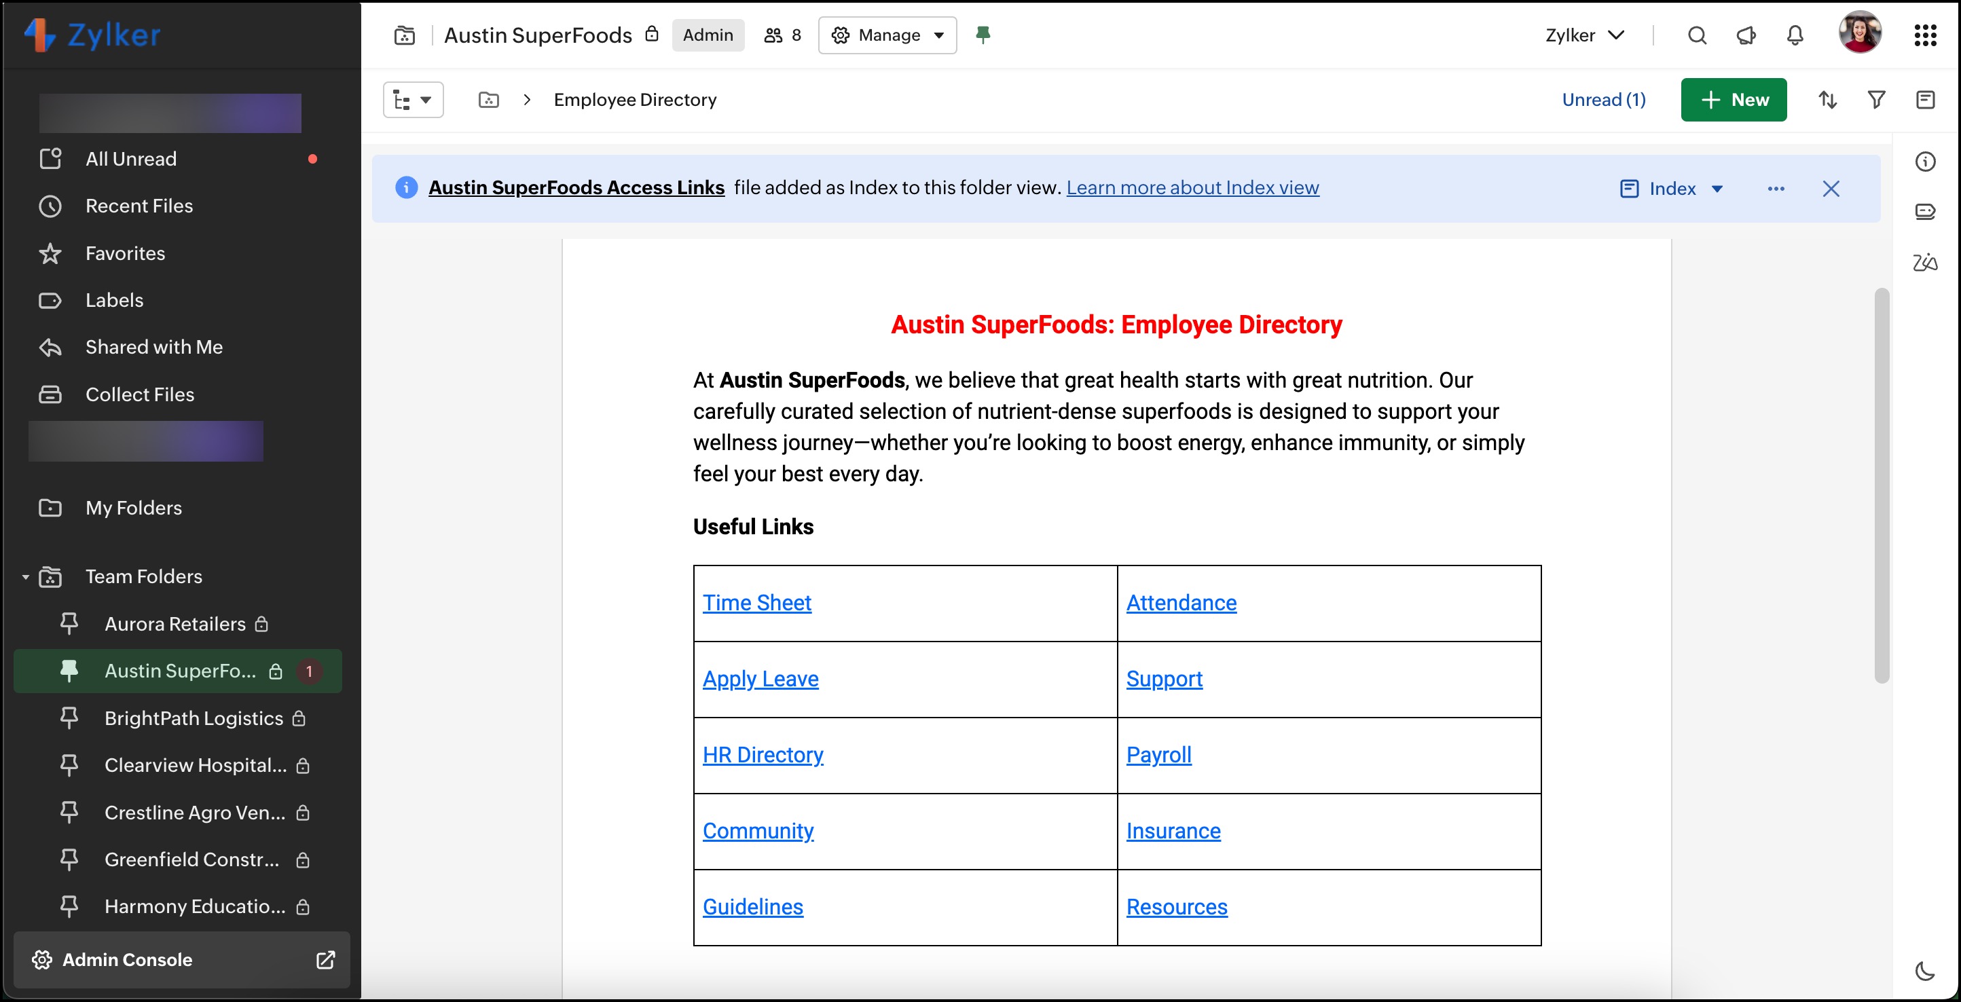Viewport: 1961px width, 1002px height.
Task: Toggle dark mode moon icon
Action: [1925, 971]
